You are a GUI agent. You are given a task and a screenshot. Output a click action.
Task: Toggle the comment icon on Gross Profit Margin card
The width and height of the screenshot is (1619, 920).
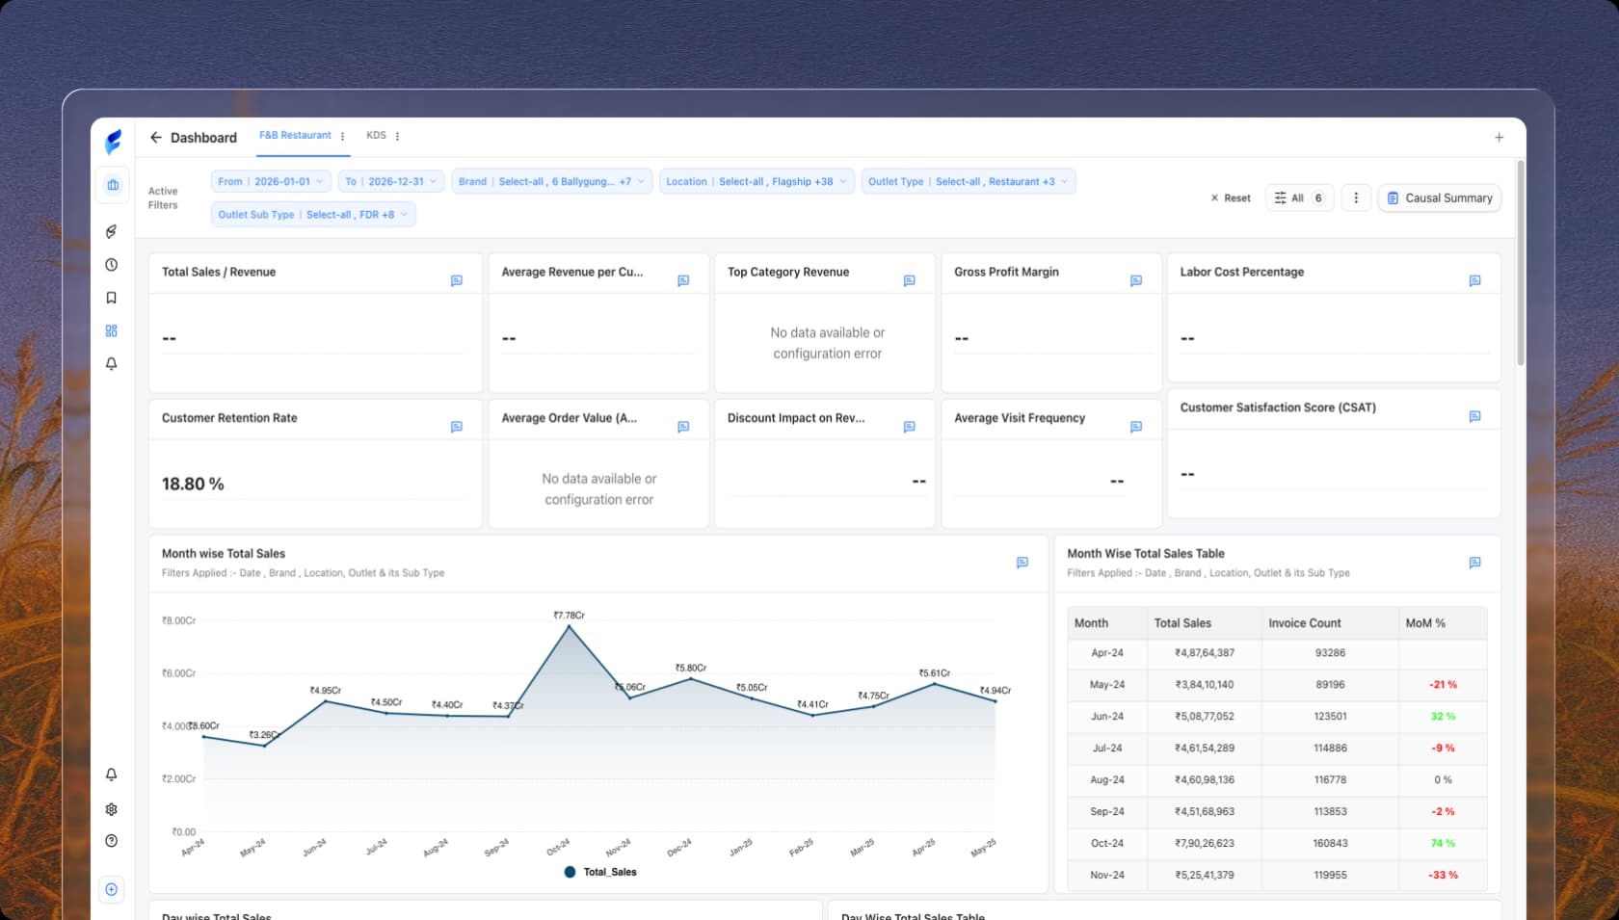1135,281
